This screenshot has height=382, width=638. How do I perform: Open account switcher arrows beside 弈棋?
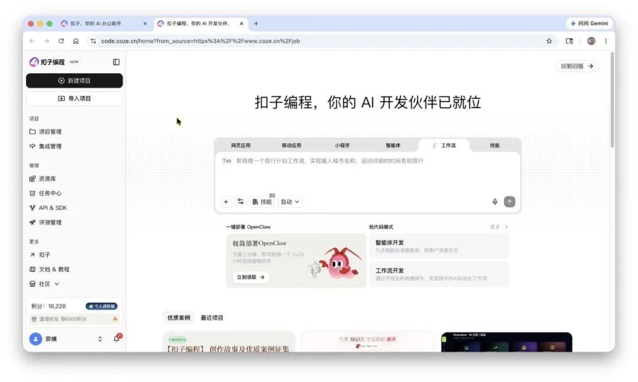pyautogui.click(x=100, y=339)
